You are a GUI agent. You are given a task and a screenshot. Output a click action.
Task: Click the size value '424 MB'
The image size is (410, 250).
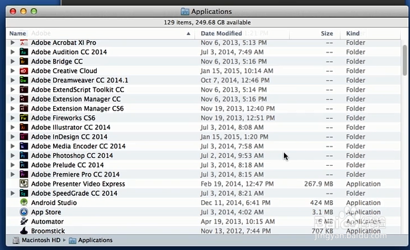[x=322, y=202]
